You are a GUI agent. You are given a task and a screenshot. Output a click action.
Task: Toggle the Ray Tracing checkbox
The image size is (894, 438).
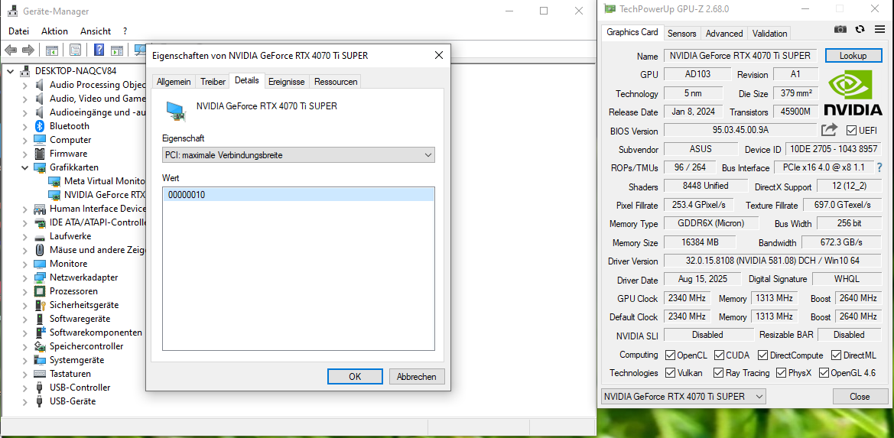click(719, 373)
